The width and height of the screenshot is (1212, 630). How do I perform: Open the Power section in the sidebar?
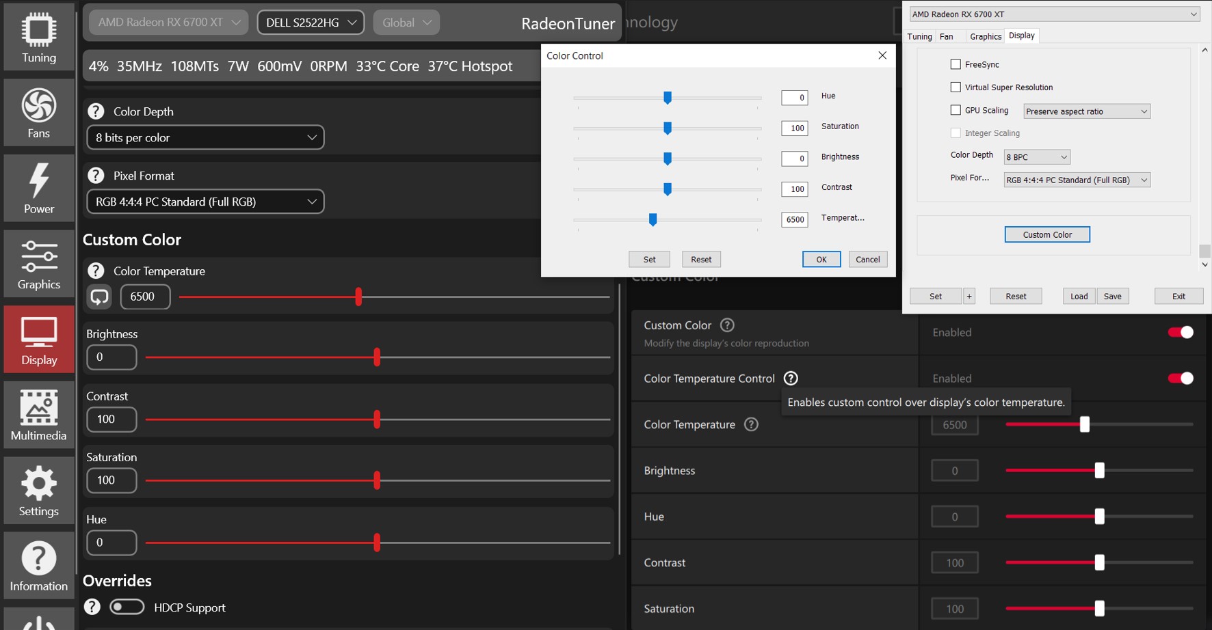click(x=39, y=188)
